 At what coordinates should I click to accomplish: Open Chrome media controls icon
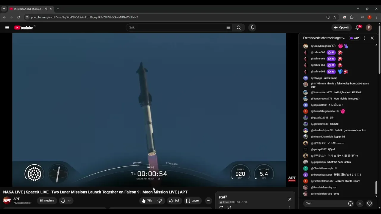coord(362,17)
